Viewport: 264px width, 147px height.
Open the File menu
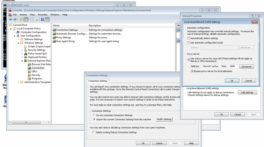pyautogui.click(x=15, y=15)
